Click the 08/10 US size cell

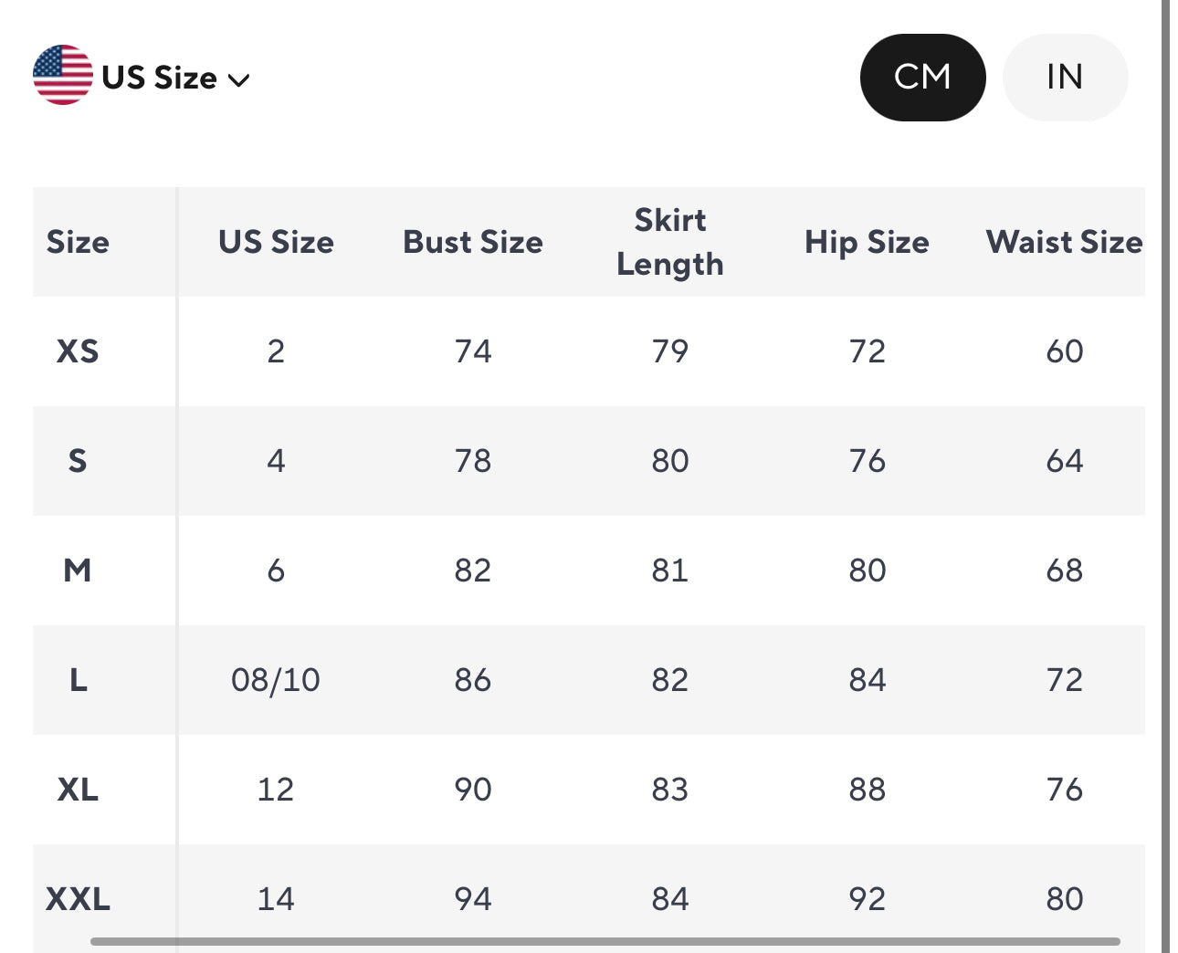pyautogui.click(x=276, y=680)
